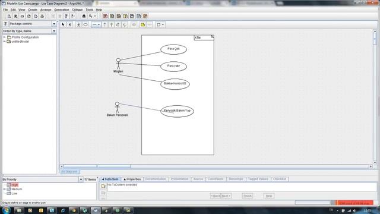Open Internet Explorer from the taskbar
Screen dimensions: 380x214
(x=63, y=210)
